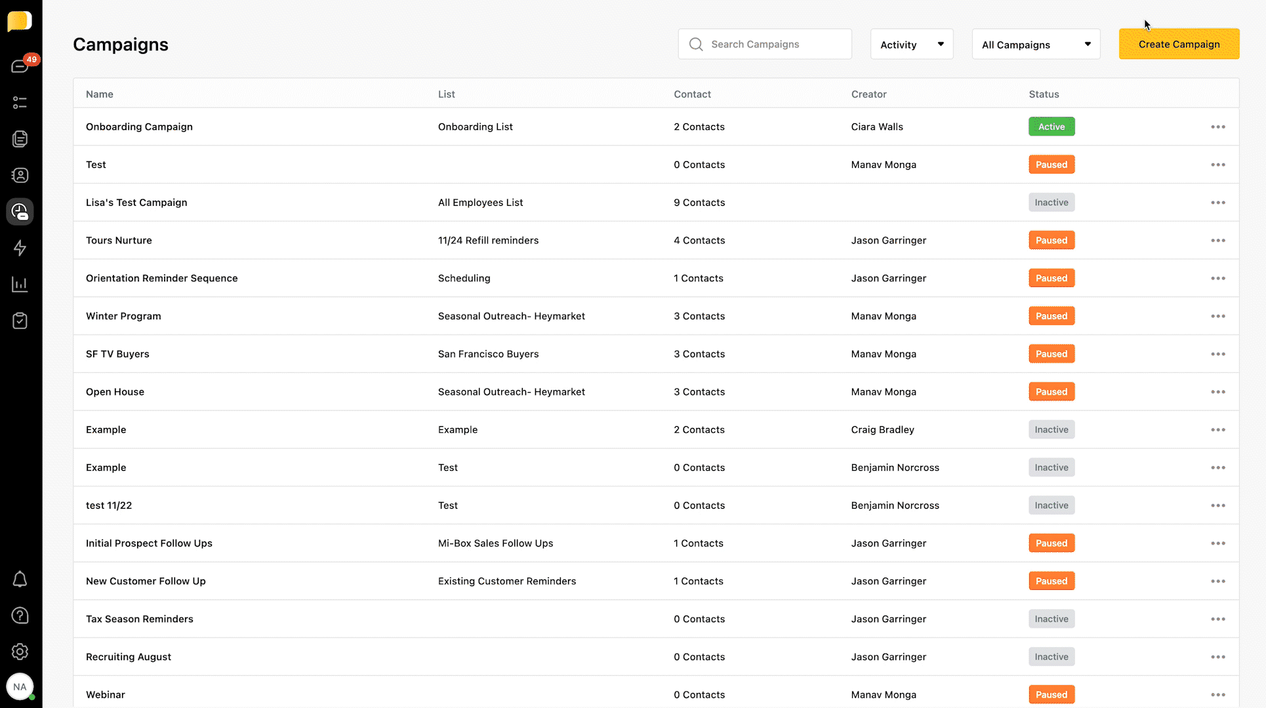Open options menu for Onboarding Campaign row
Image resolution: width=1266 pixels, height=708 pixels.
1217,127
